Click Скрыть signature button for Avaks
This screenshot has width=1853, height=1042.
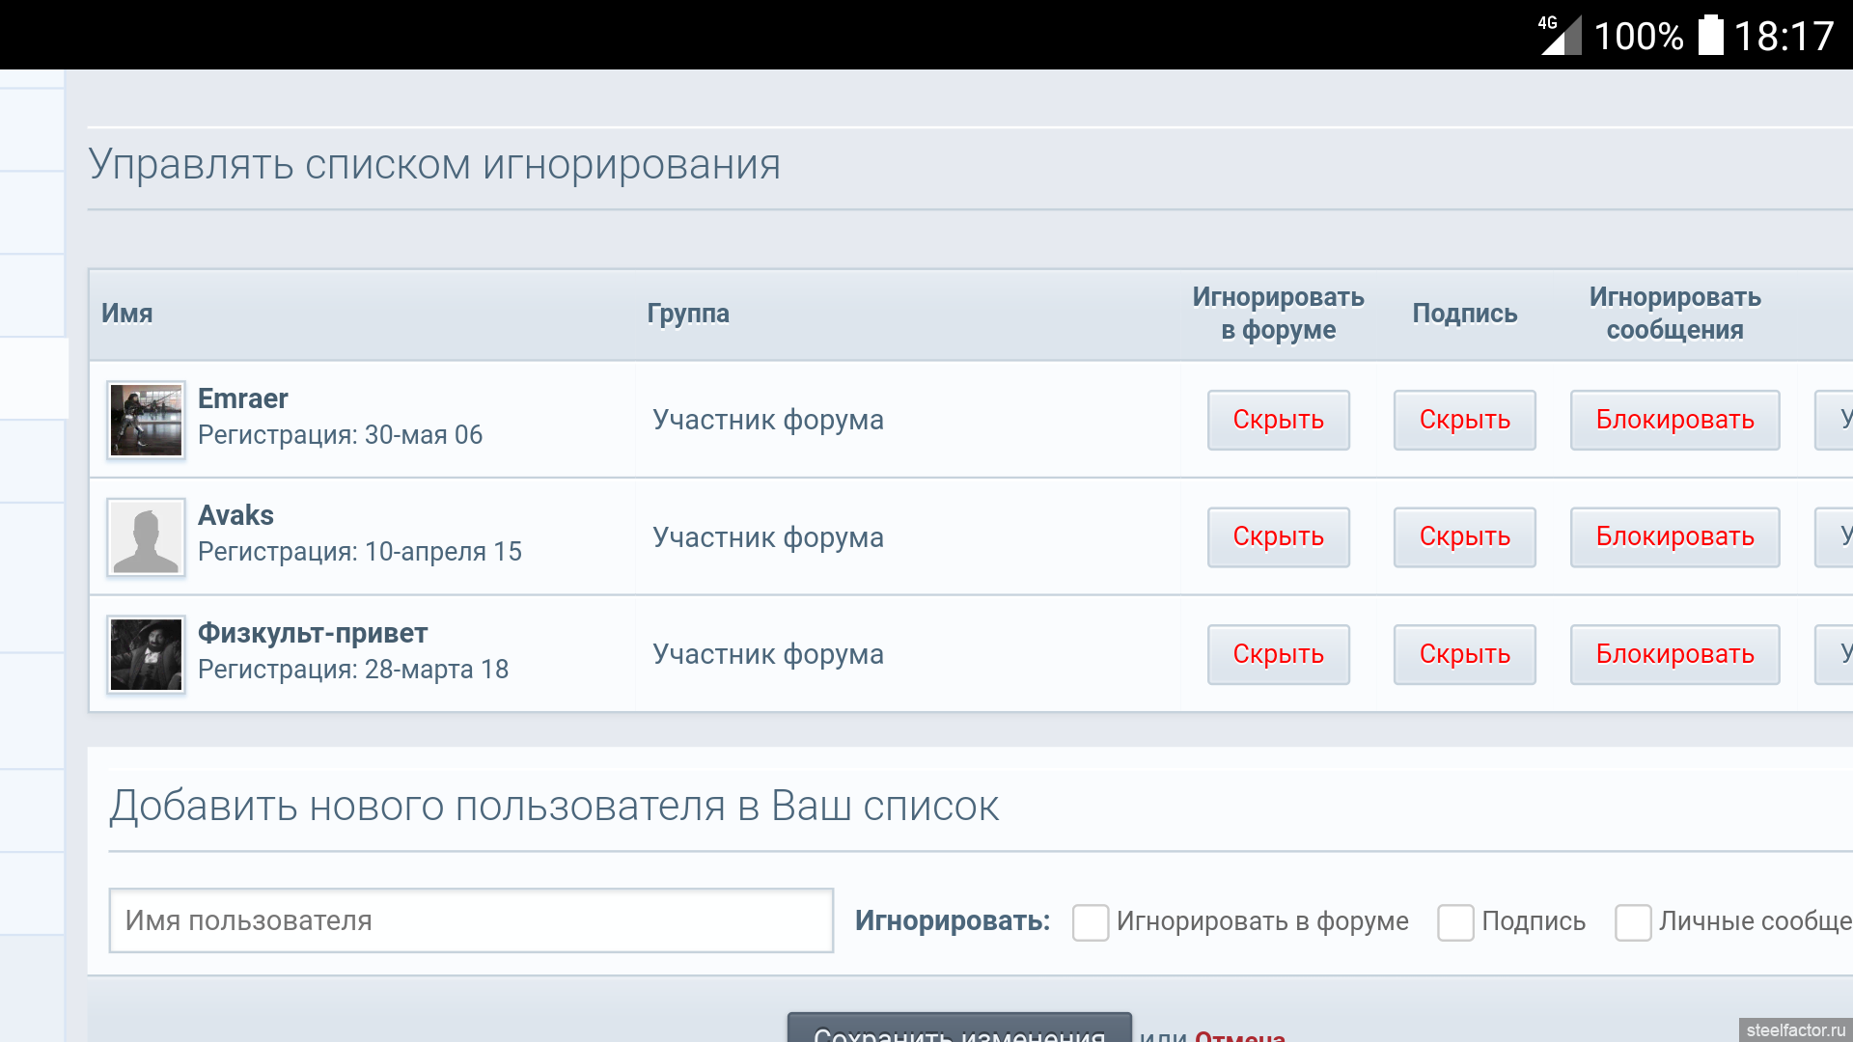coord(1464,537)
